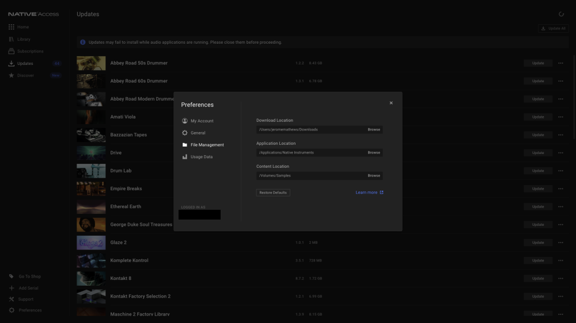Screen dimensions: 576x323
Task: Click the My Account person icon
Action: [x=185, y=121]
